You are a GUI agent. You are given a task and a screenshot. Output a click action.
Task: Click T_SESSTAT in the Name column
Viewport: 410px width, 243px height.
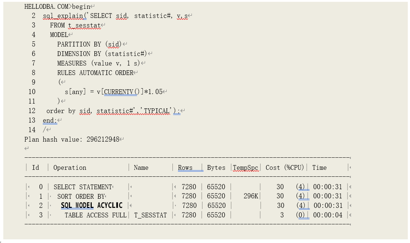click(x=150, y=215)
